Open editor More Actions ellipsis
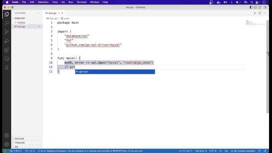272x153 pixels. [265, 13]
